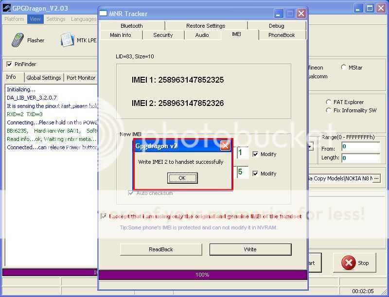The image size is (389, 297).
Task: Click the GPGDragon title bar app icon
Action: pos(7,8)
